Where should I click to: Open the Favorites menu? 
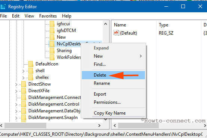48,16
